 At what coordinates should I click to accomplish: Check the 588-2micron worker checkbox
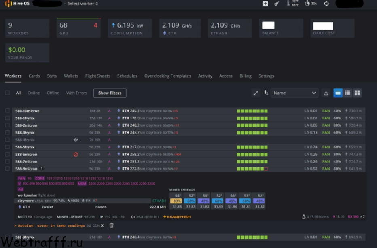coord(7,125)
